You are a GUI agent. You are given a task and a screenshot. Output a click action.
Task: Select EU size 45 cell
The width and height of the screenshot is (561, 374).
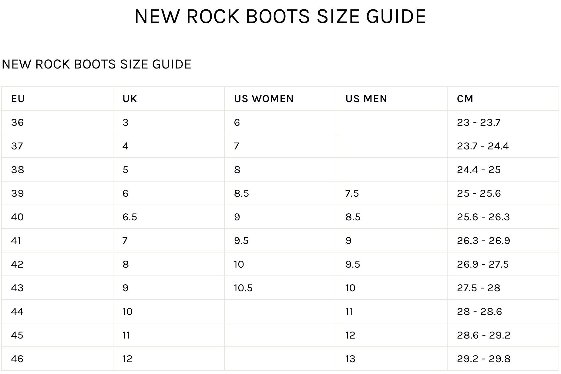[17, 335]
